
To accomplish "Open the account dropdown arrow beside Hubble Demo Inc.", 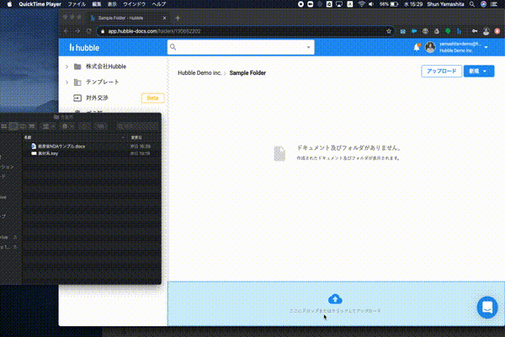I will (486, 47).
